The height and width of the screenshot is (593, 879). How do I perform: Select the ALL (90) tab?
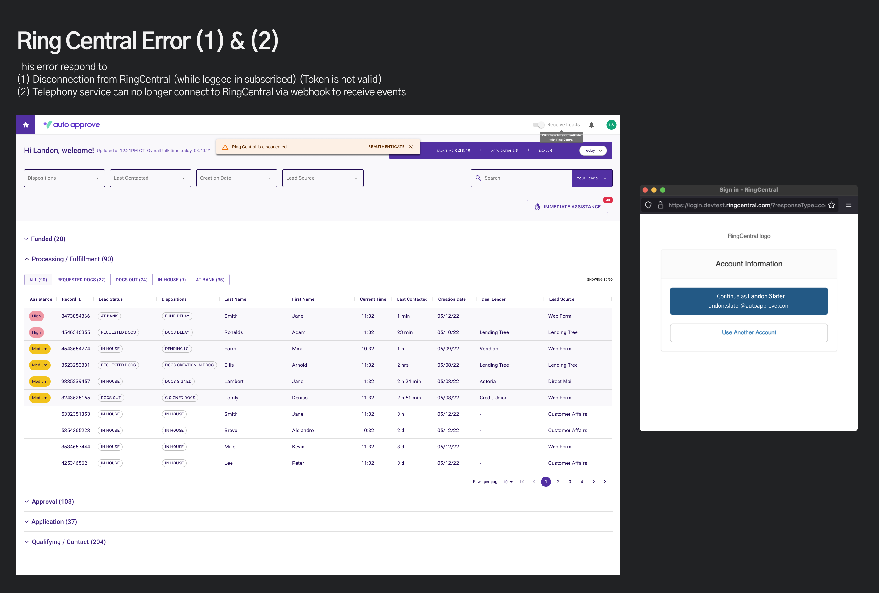38,280
